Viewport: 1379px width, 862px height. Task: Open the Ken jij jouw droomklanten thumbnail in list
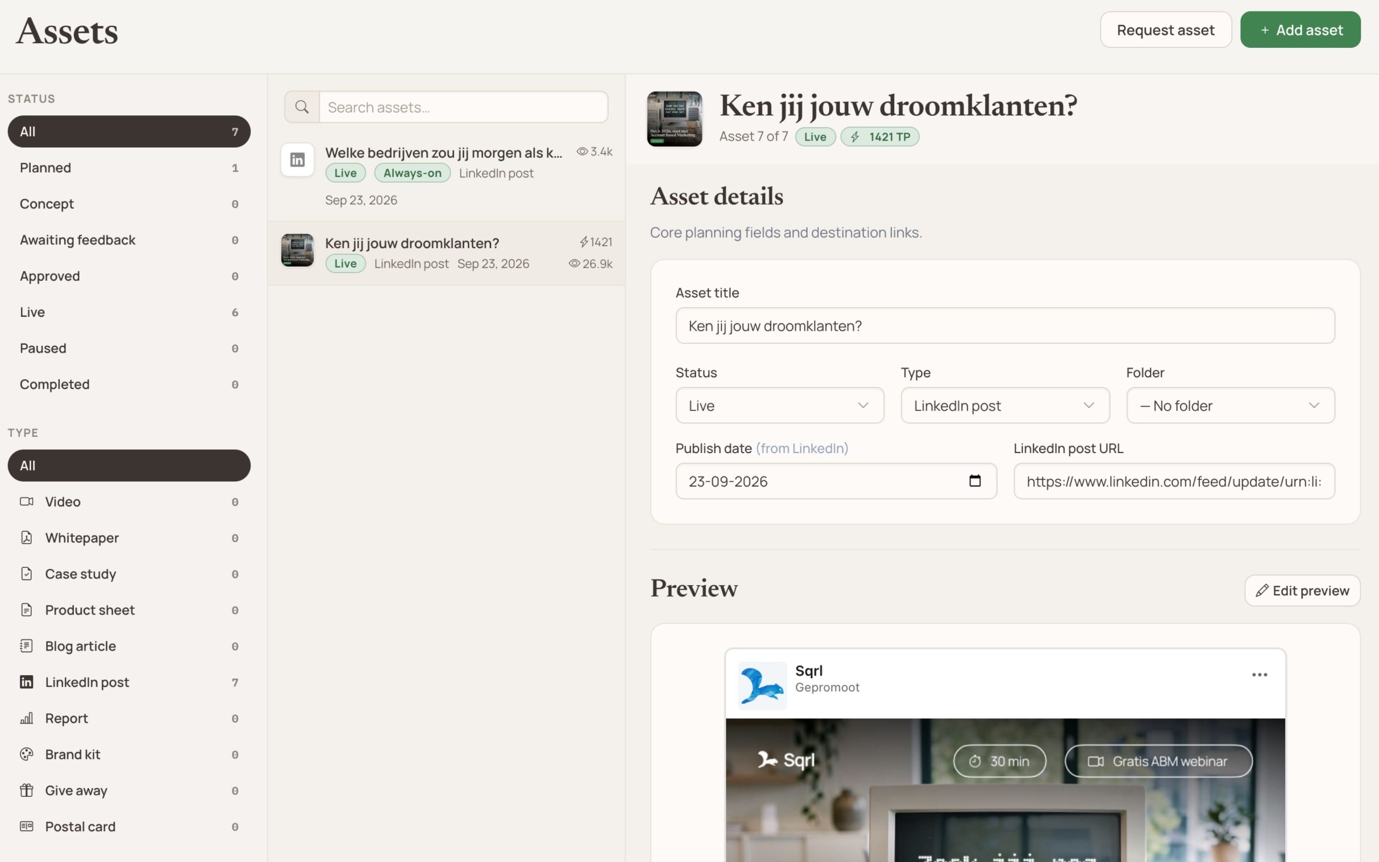point(297,249)
